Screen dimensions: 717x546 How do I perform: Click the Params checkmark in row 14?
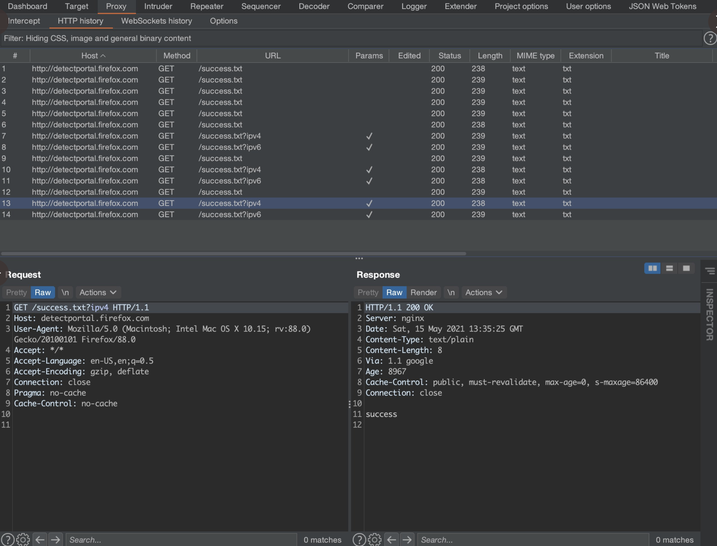click(369, 215)
